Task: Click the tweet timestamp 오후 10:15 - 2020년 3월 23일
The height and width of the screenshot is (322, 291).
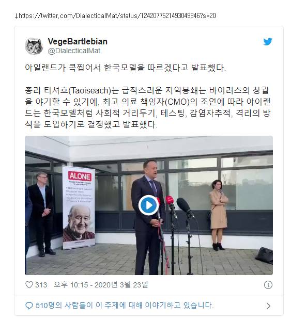Action: click(x=101, y=285)
